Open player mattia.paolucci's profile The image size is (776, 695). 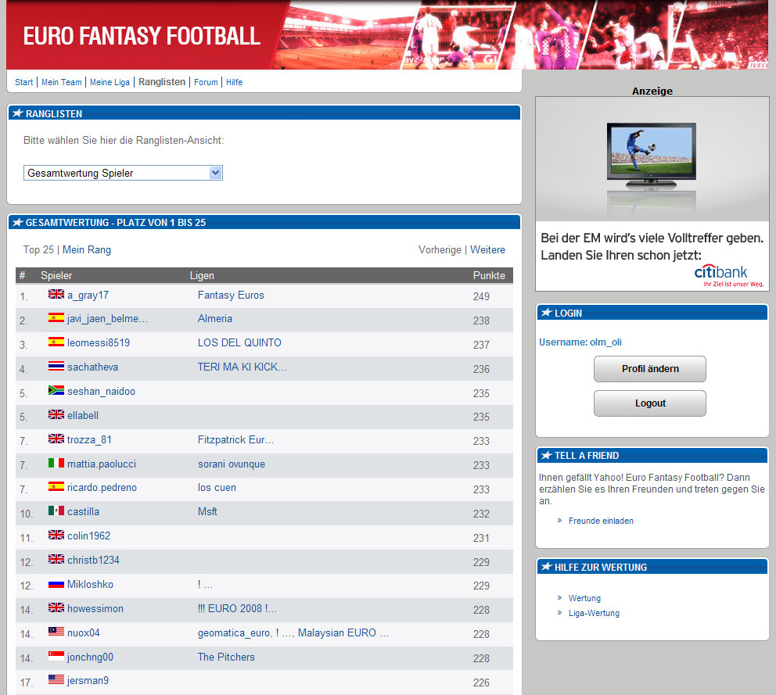tap(102, 464)
